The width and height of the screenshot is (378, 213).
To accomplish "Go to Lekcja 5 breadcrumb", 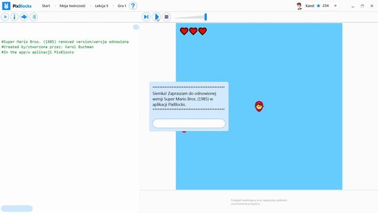I will point(102,6).
